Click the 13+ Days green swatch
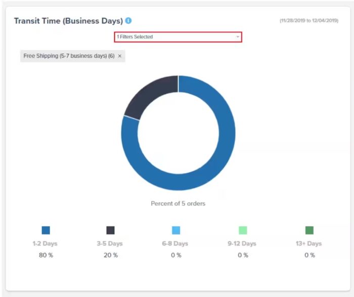This screenshot has height=297, width=354. [309, 230]
